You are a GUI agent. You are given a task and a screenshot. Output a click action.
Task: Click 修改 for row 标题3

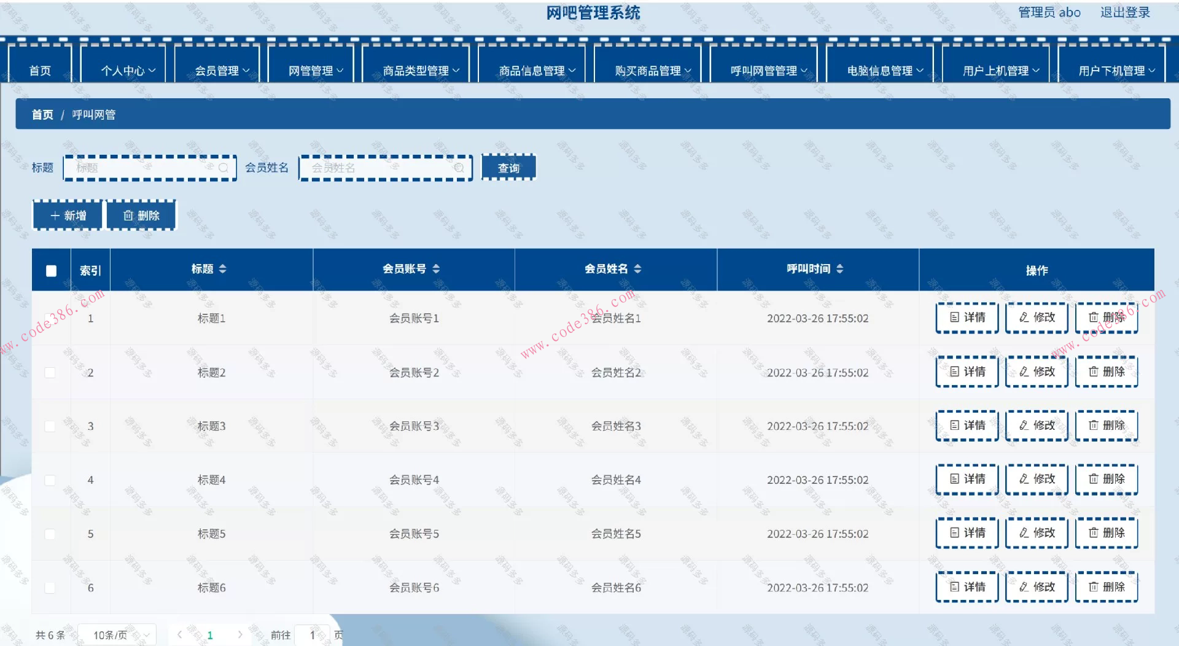point(1037,426)
